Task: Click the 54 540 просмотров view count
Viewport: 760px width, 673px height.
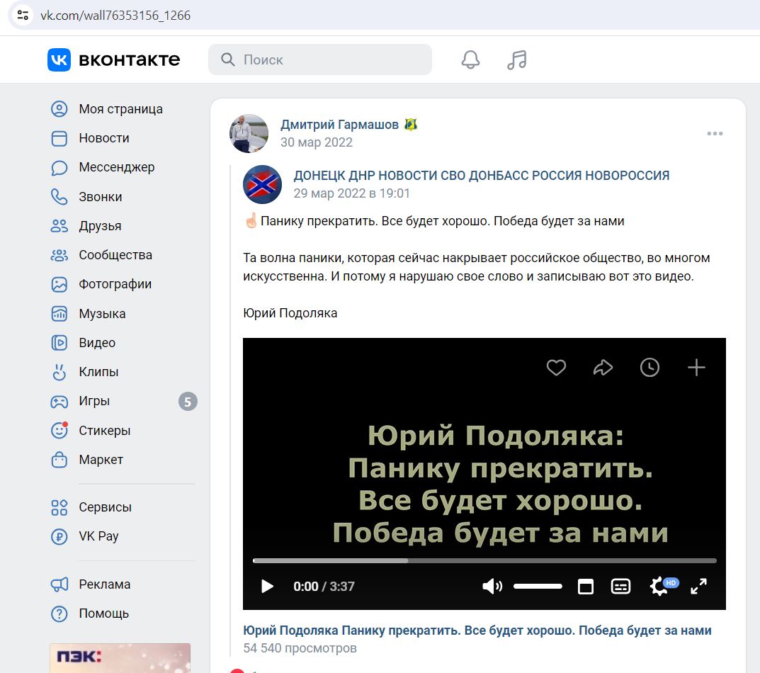Action: tap(300, 648)
